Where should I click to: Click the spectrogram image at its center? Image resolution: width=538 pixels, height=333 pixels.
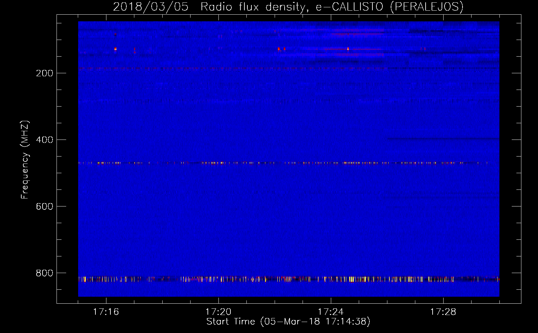click(x=289, y=159)
